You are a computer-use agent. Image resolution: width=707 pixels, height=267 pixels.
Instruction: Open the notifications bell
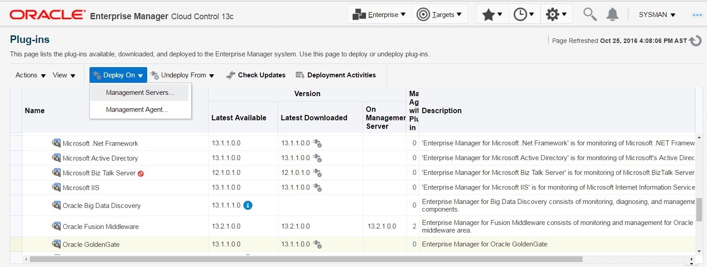pyautogui.click(x=612, y=14)
